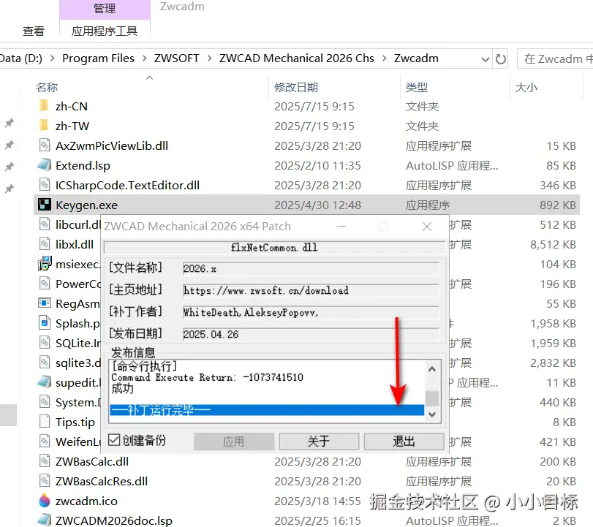Open the 查看 ribbon tab
593x527 pixels.
point(34,31)
